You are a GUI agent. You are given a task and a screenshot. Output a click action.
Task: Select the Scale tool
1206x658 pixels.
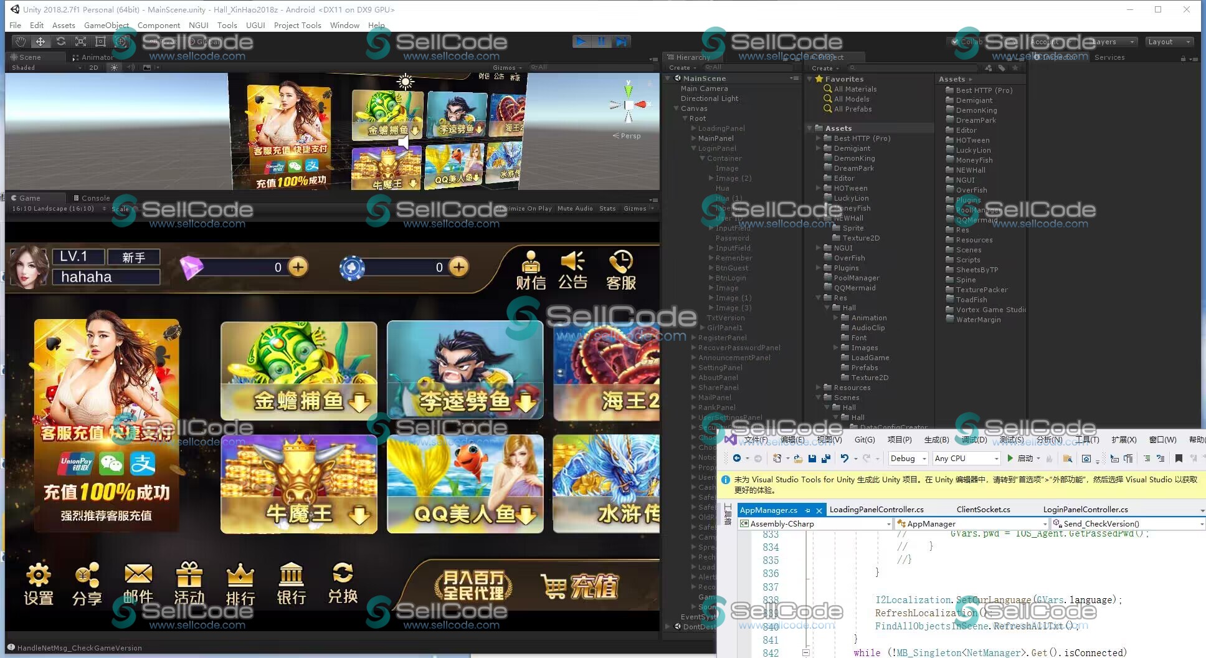(80, 42)
